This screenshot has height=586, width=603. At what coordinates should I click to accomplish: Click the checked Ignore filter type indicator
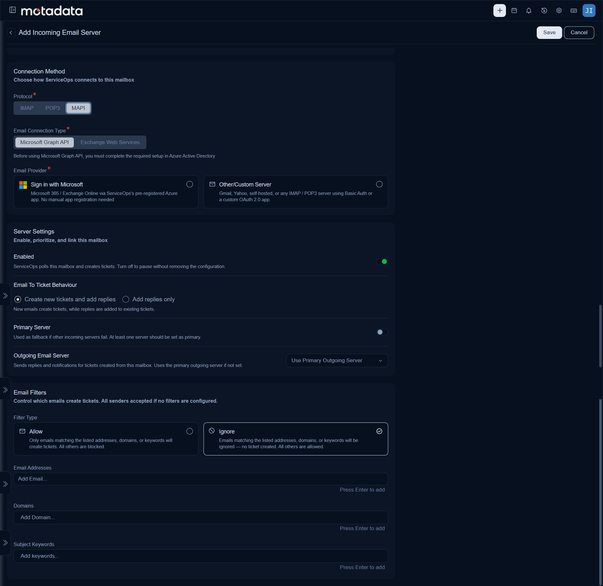pyautogui.click(x=379, y=431)
